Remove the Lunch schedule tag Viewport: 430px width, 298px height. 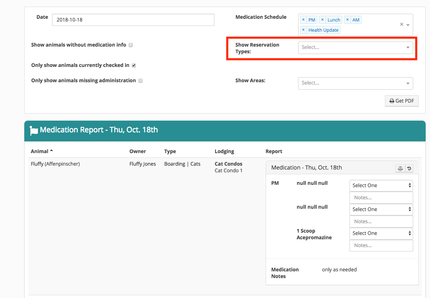pyautogui.click(x=322, y=20)
